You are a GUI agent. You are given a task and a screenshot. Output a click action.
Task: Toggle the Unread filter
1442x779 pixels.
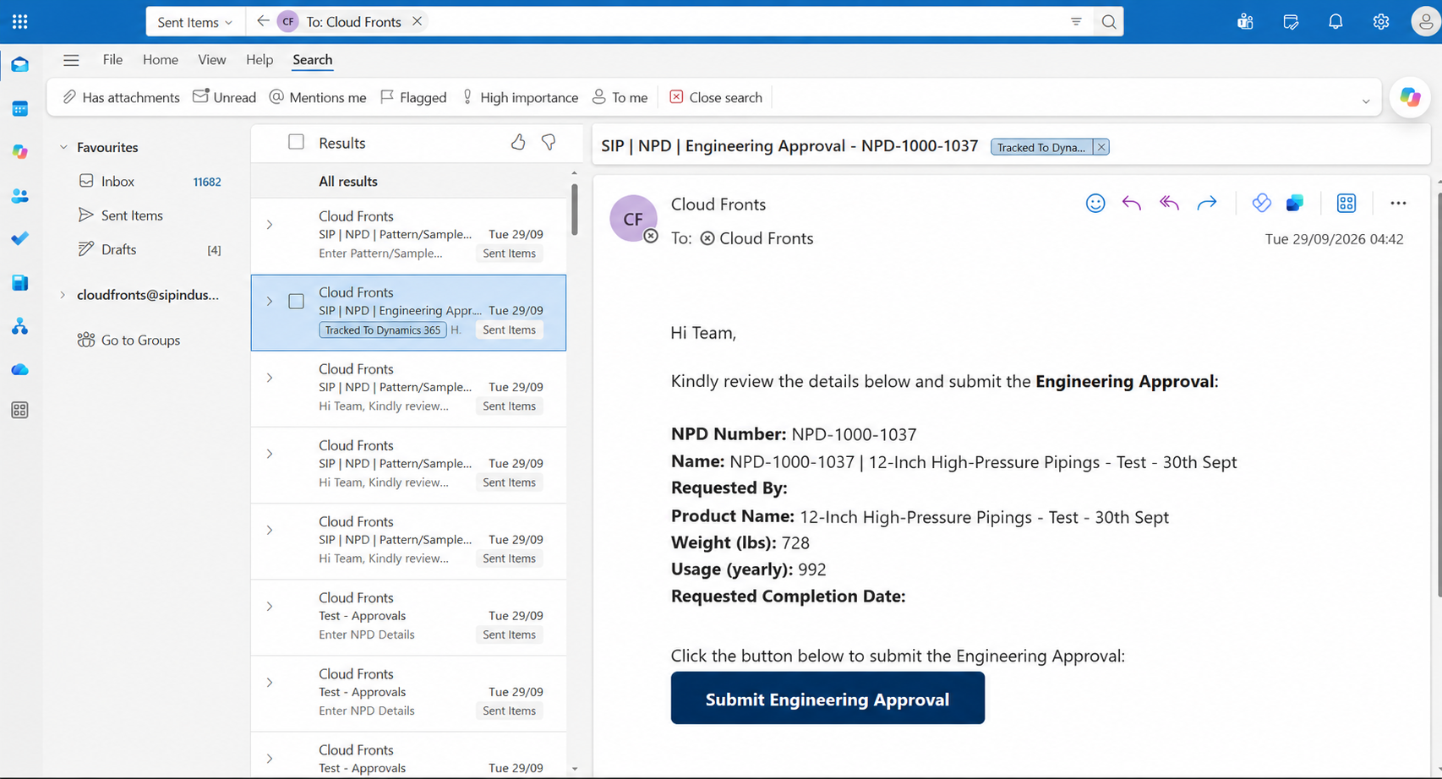pos(224,97)
